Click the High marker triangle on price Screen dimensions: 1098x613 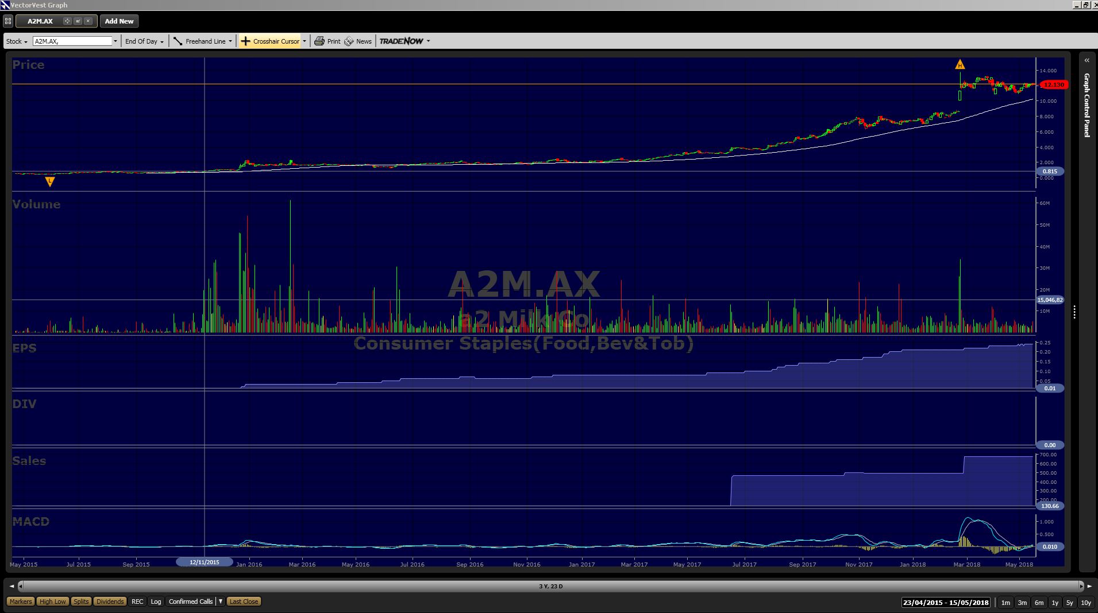pyautogui.click(x=960, y=64)
